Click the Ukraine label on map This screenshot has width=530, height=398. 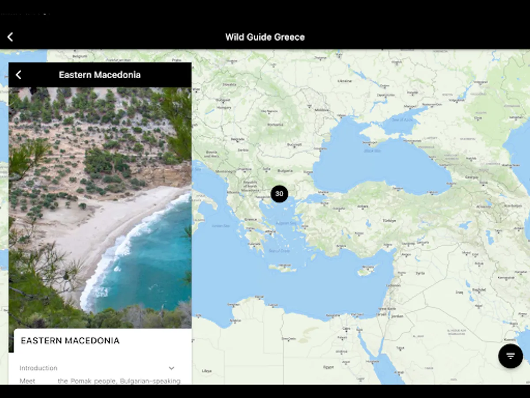[344, 81]
